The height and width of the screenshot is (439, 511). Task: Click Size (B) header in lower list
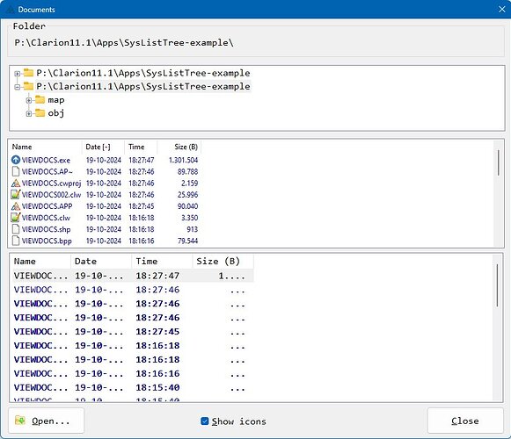click(223, 262)
